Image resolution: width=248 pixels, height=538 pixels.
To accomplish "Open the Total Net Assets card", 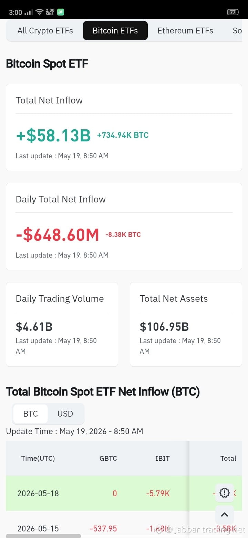I will (186, 324).
